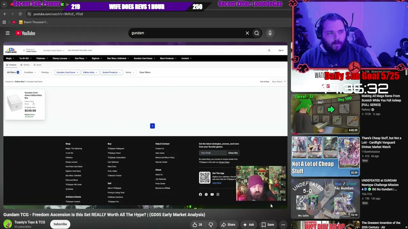Open the Rarity filter dropdown
408x229 pixels.
(129, 73)
